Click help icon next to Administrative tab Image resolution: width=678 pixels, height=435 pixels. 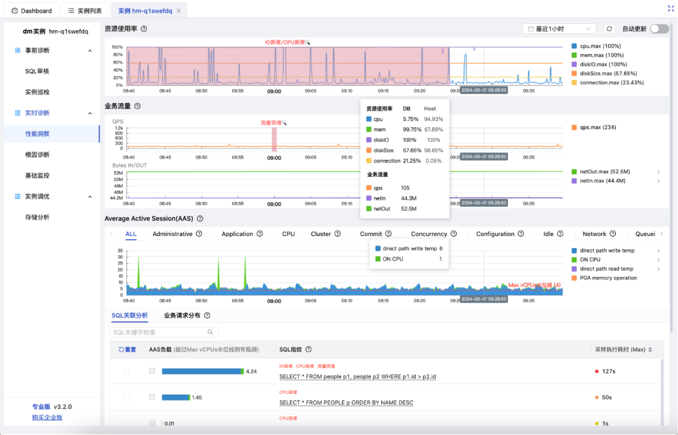199,234
